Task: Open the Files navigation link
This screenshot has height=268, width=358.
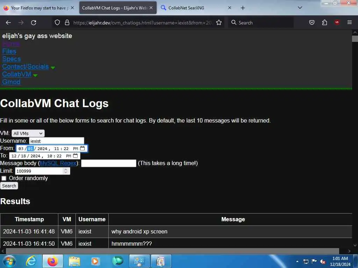Action: (9, 51)
